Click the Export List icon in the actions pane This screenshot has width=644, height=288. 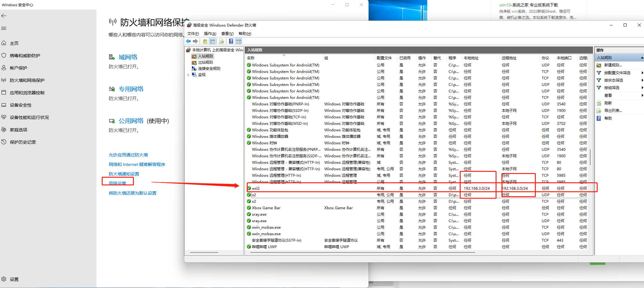599,111
